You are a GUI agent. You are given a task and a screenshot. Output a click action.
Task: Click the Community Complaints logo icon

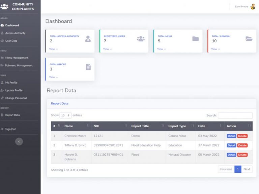click(x=4, y=6)
